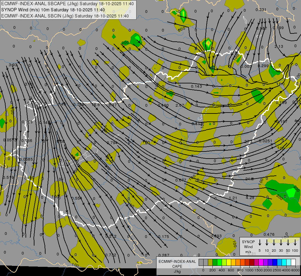Click the 4.28 value on the map
The width and height of the screenshot is (301, 276).
click(250, 197)
